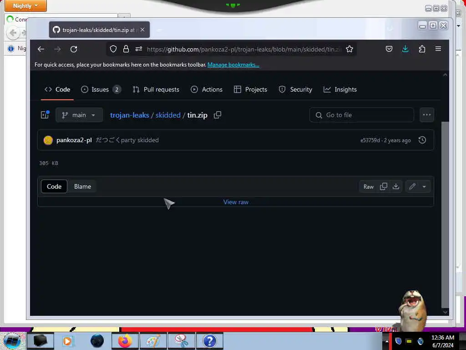This screenshot has height=350, width=466.
Task: Switch to the Blame view
Action: pyautogui.click(x=83, y=186)
